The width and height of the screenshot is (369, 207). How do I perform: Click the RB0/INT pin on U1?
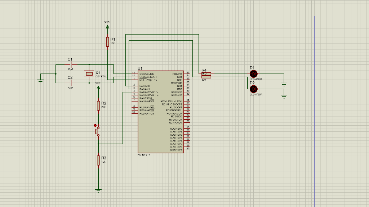(187, 73)
